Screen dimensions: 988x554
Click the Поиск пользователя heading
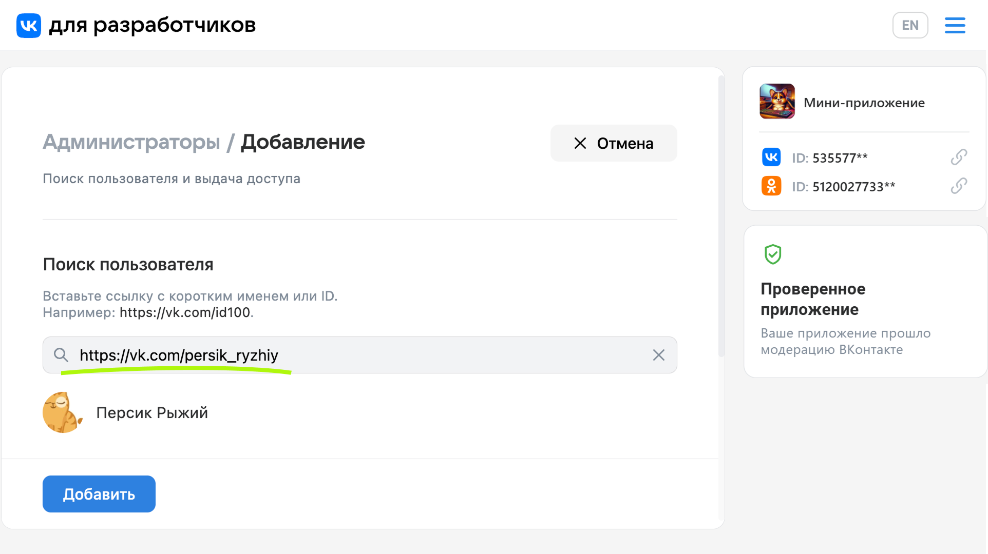(x=128, y=265)
